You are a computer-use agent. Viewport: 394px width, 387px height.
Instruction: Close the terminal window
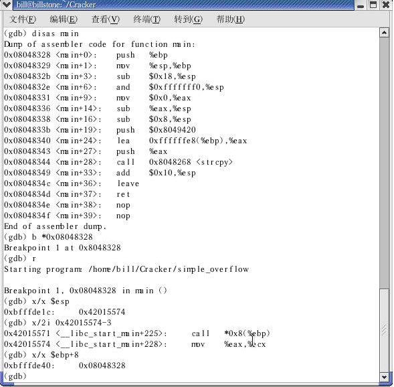click(x=386, y=5)
